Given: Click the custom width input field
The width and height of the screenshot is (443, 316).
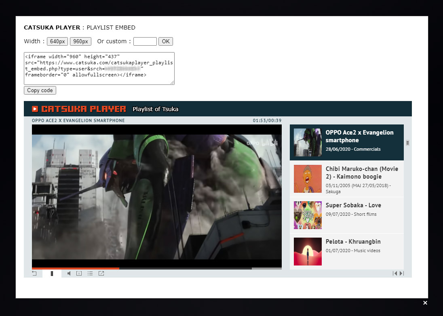Looking at the screenshot, I should [x=145, y=42].
